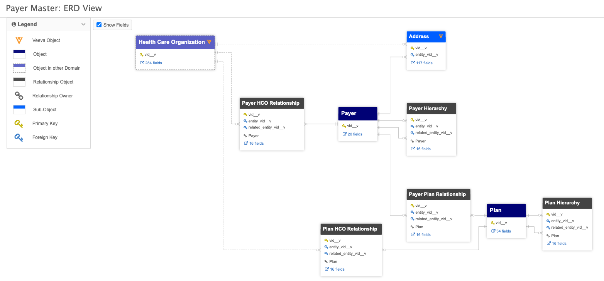The width and height of the screenshot is (604, 281).
Task: Uncheck the Show Fields checkbox
Action: click(x=99, y=25)
